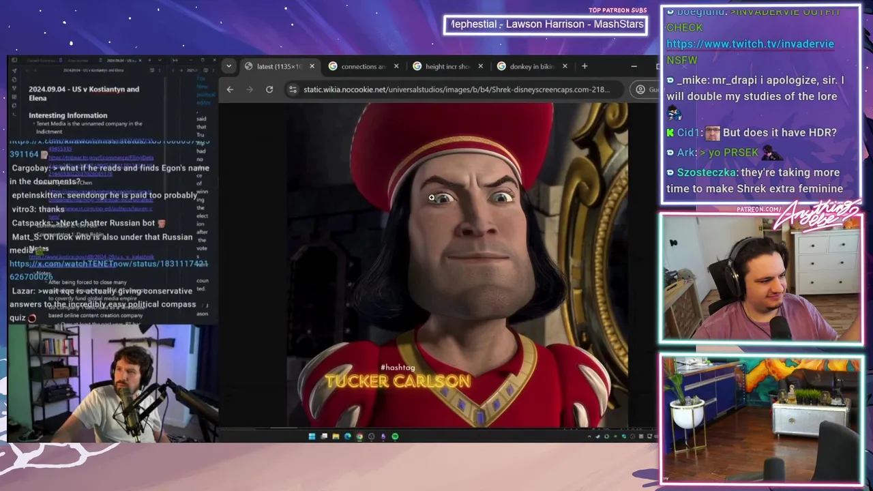873x491 pixels.
Task: Open Spotify from the taskbar
Action: click(x=395, y=436)
